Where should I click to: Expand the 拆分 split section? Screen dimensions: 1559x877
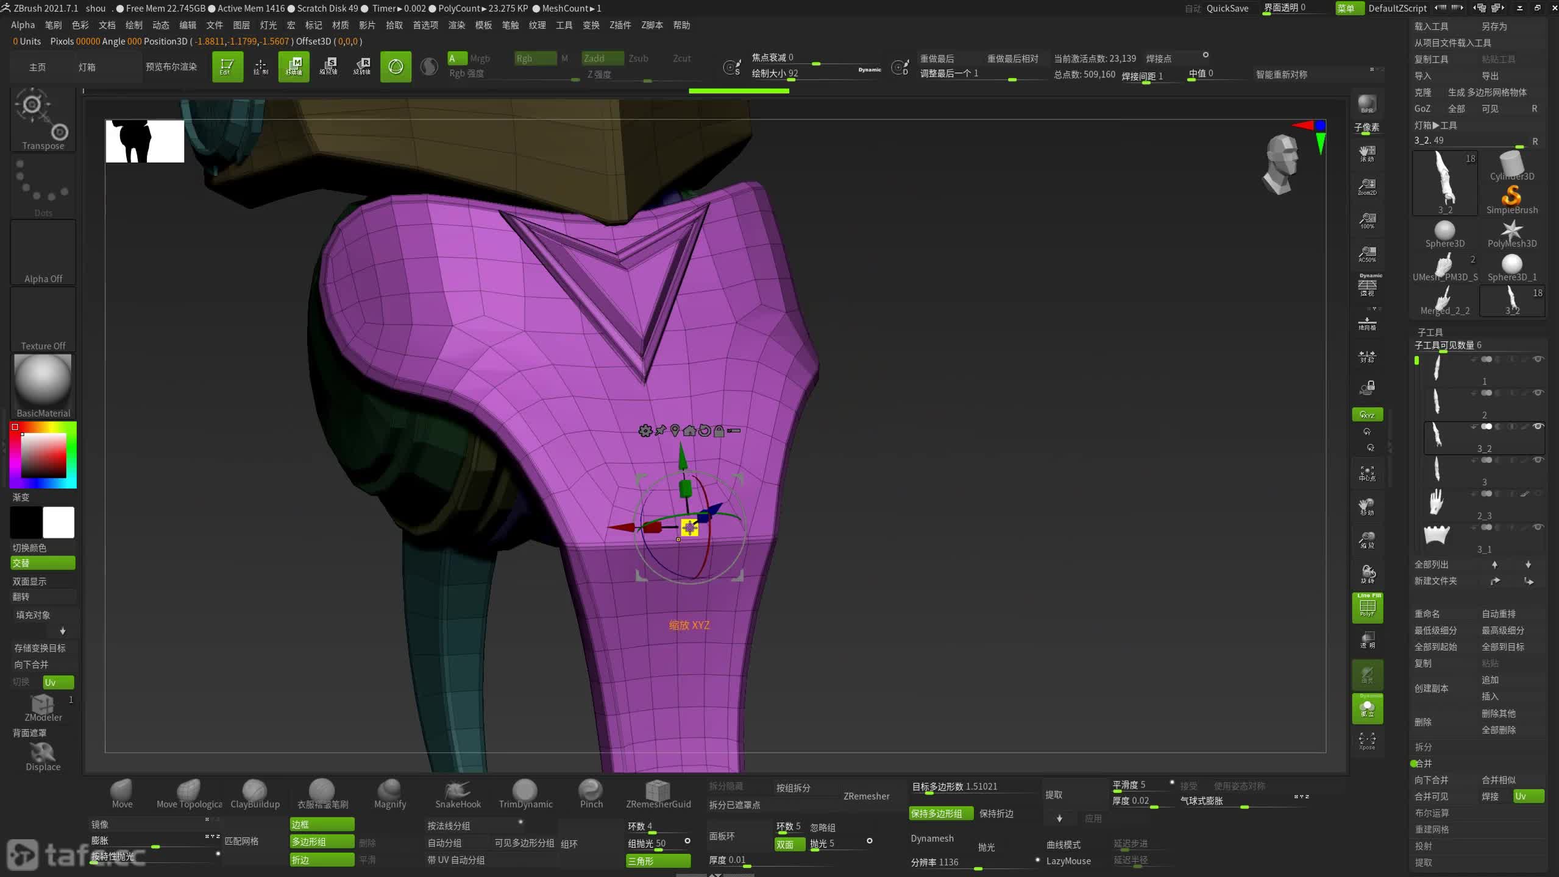coord(1423,747)
